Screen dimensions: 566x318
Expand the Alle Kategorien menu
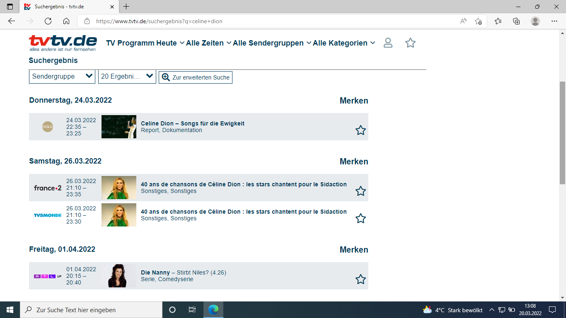(x=344, y=43)
